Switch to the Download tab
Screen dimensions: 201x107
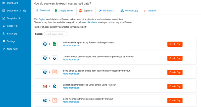pyautogui.click(x=43, y=10)
